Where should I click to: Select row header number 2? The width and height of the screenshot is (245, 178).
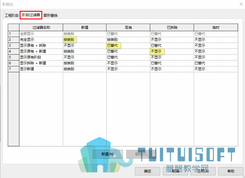tap(13, 40)
